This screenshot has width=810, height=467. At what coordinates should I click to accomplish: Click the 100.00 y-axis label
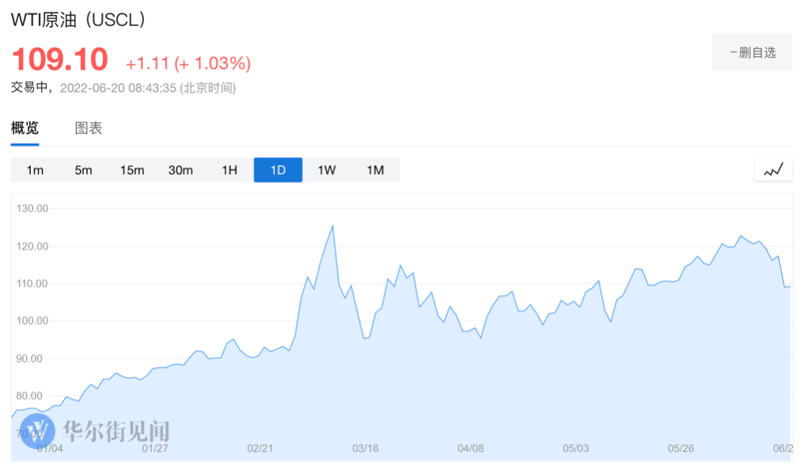pos(32,321)
